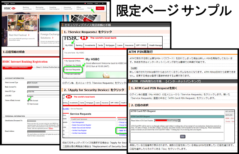Click the My HSBC breadcrumb link

pos(66,109)
